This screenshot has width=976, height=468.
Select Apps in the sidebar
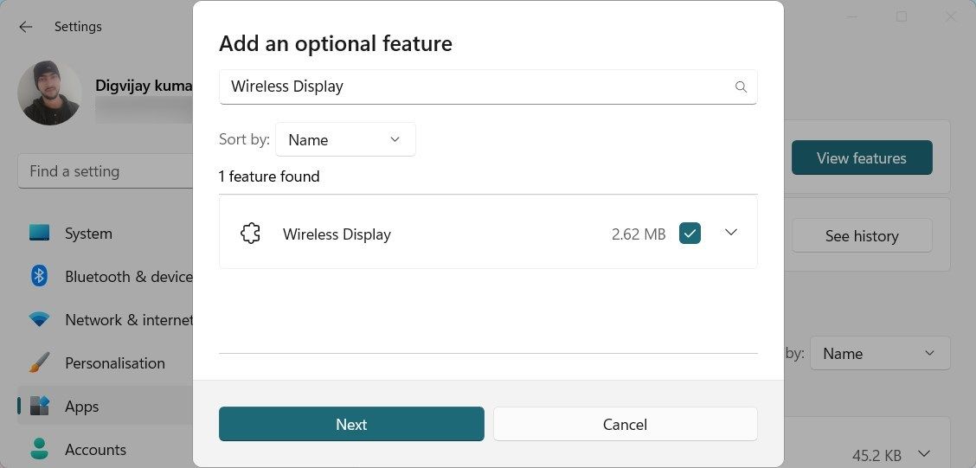point(81,406)
